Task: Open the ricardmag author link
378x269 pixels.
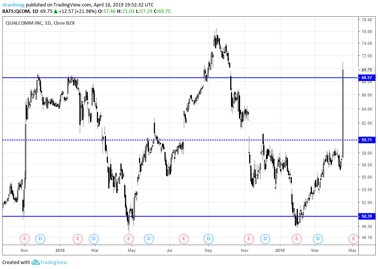Action: 14,5
